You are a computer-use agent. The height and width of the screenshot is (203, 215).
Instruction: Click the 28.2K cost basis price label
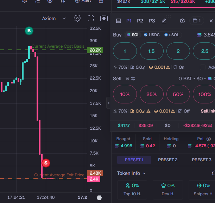point(95,50)
